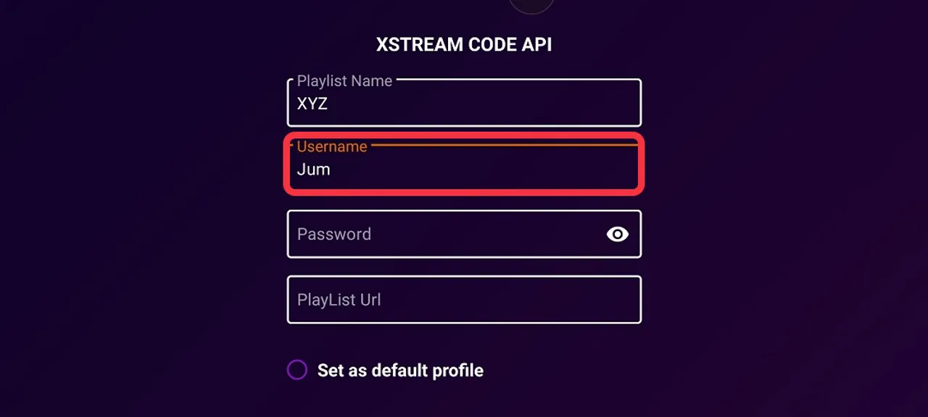This screenshot has height=417, width=928.
Task: Select the Username field containing Jum
Action: (464, 169)
